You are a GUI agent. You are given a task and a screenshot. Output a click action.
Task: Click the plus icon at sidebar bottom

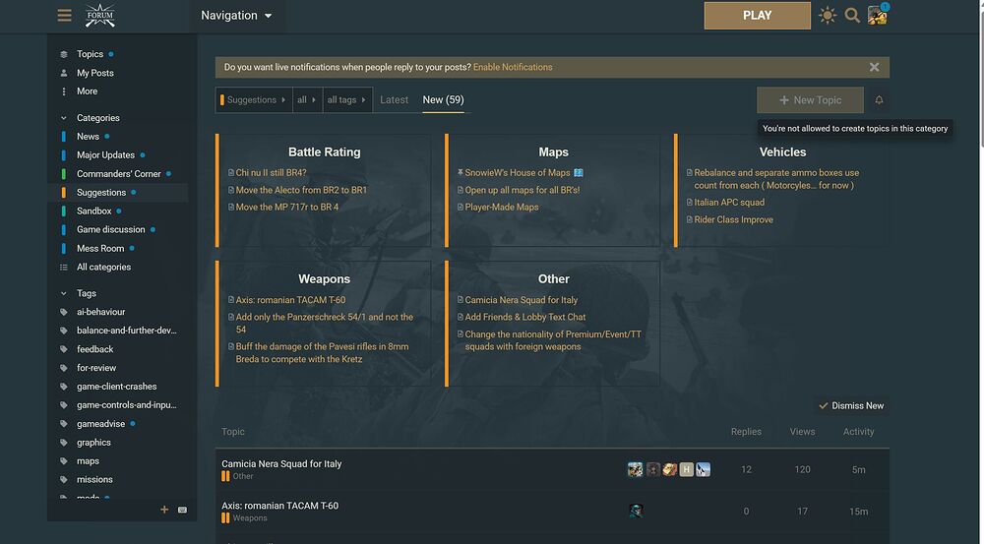pos(164,510)
